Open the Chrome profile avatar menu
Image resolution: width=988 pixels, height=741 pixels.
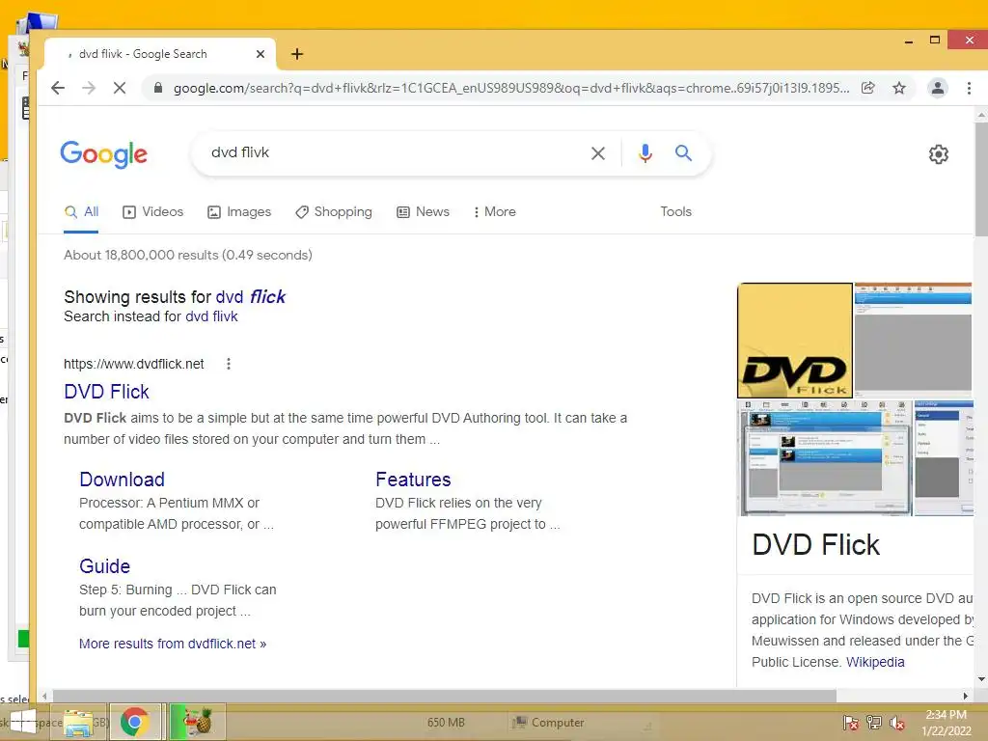pos(938,88)
